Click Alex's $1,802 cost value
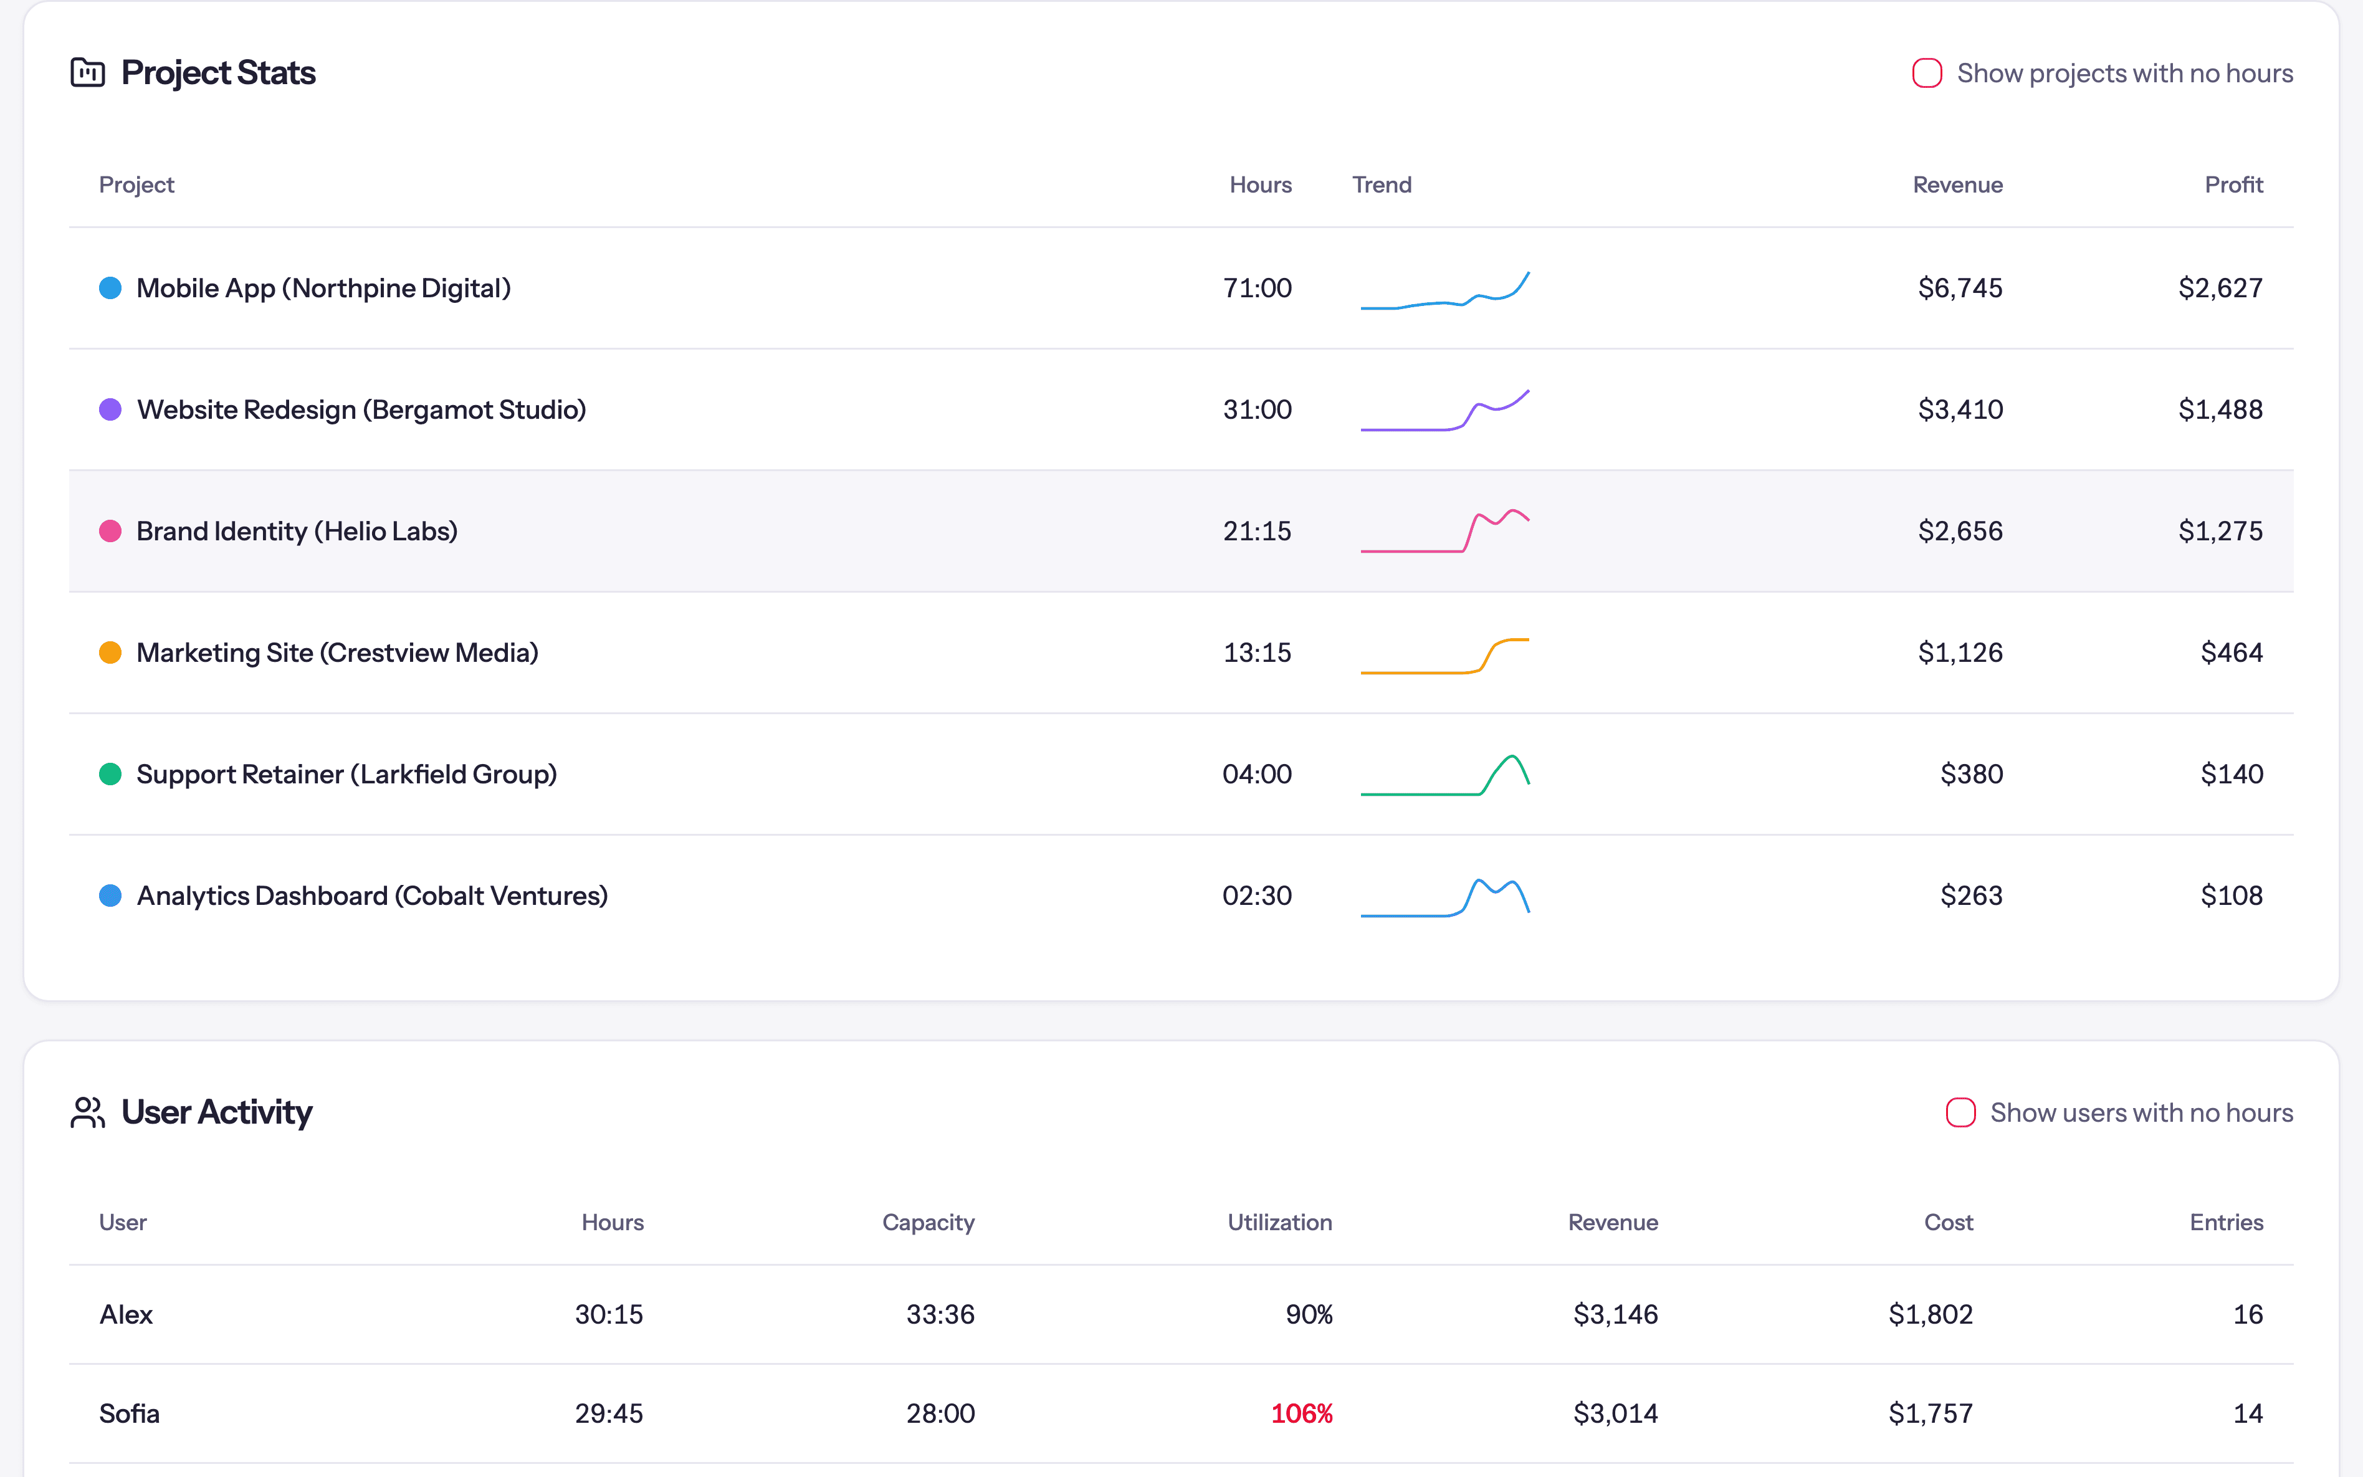Image resolution: width=2363 pixels, height=1477 pixels. tap(1931, 1314)
